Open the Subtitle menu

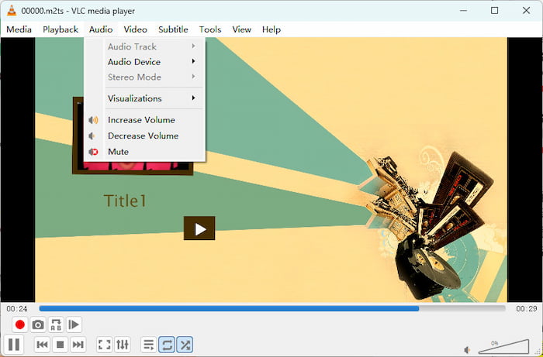coord(173,29)
